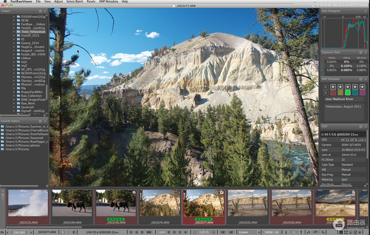The image size is (370, 235).
Task: Apply the green color label swatch
Action: tap(348, 92)
